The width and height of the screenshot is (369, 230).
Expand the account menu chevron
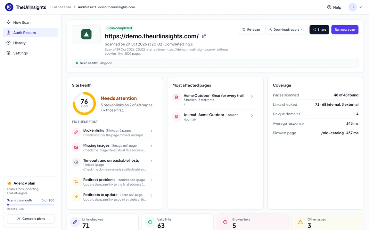coord(360,7)
